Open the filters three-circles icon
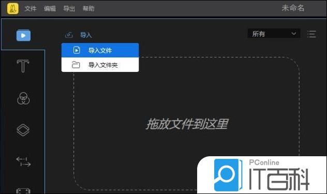Image resolution: width=327 pixels, height=194 pixels. click(x=23, y=98)
